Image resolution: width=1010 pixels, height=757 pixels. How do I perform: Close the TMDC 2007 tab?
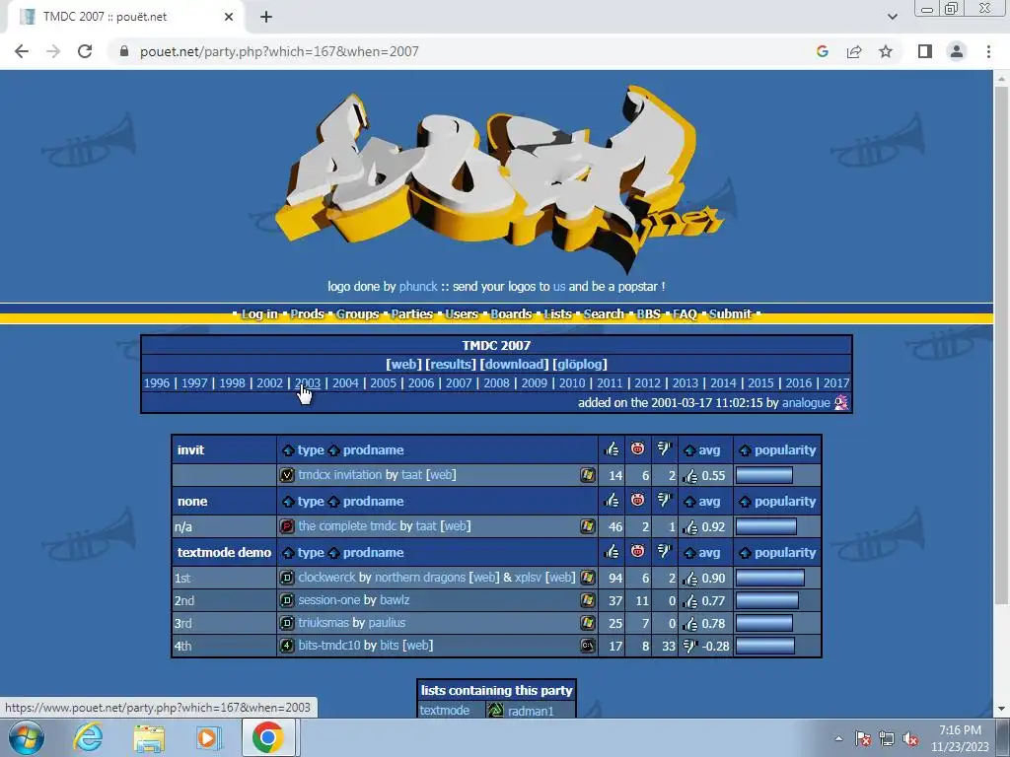pos(229,17)
